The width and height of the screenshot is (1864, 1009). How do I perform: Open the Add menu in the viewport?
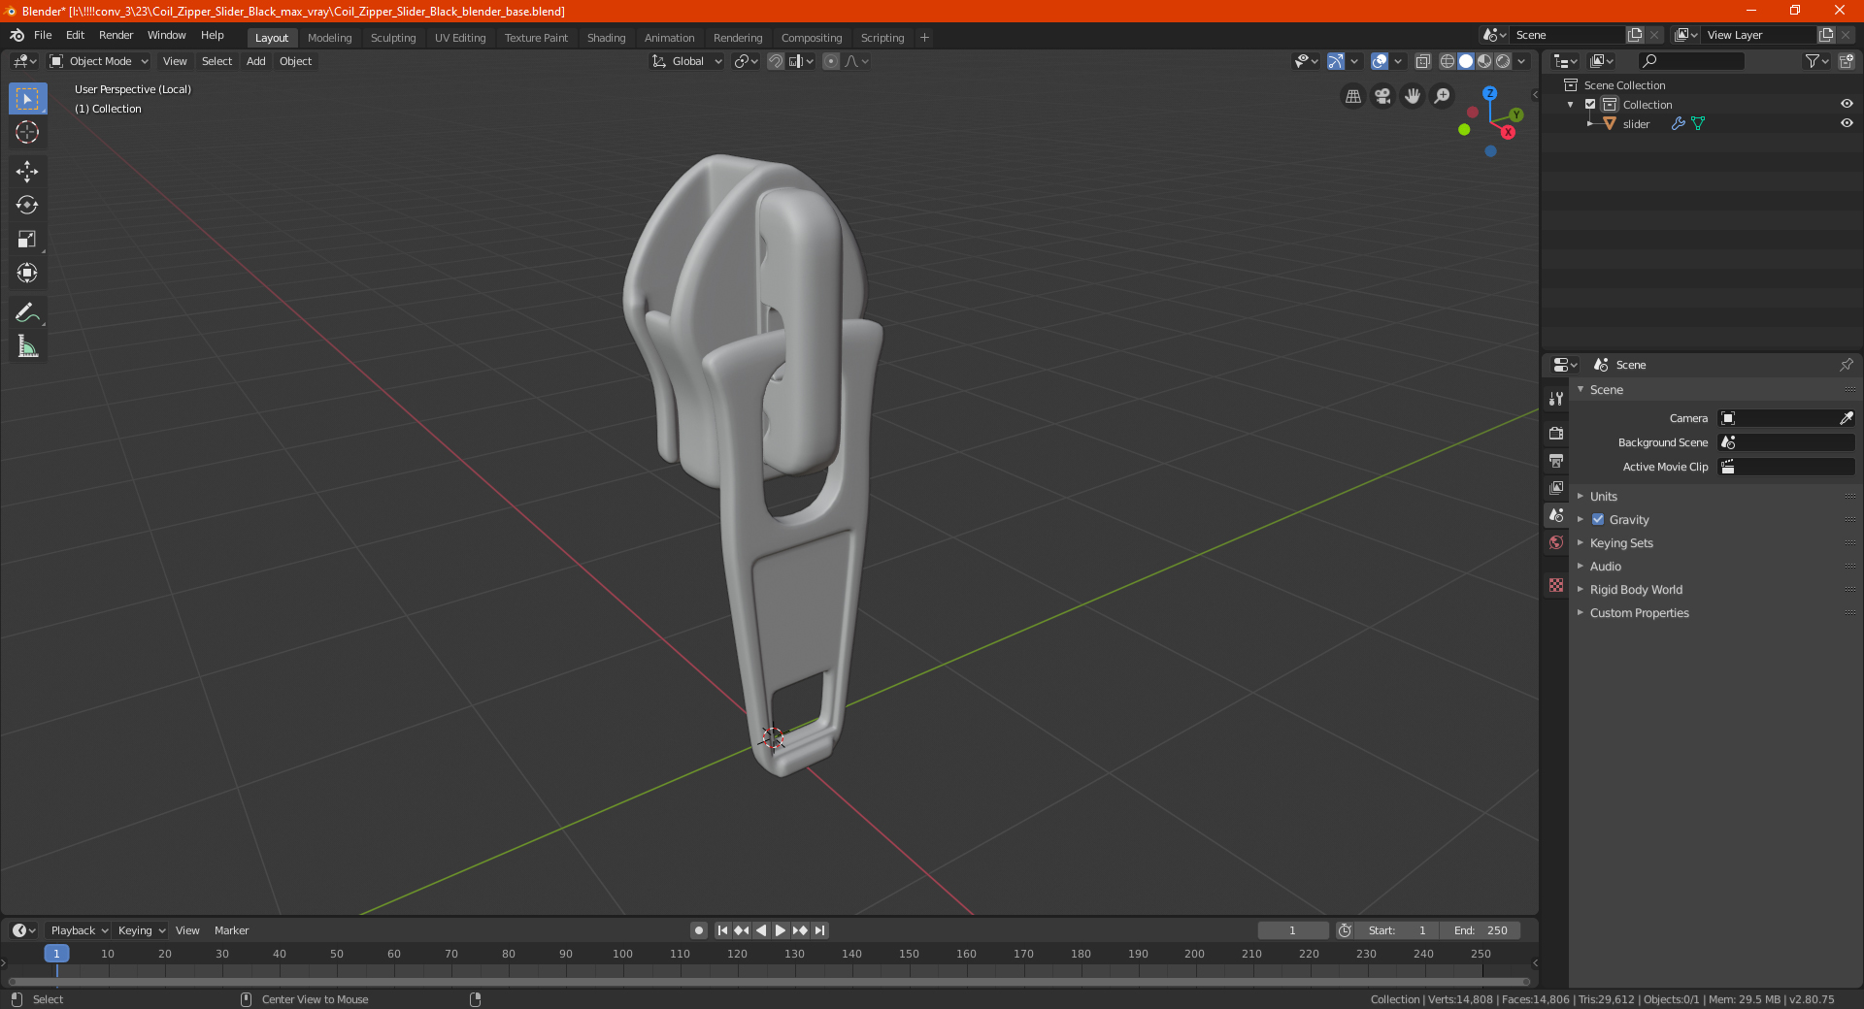point(255,61)
